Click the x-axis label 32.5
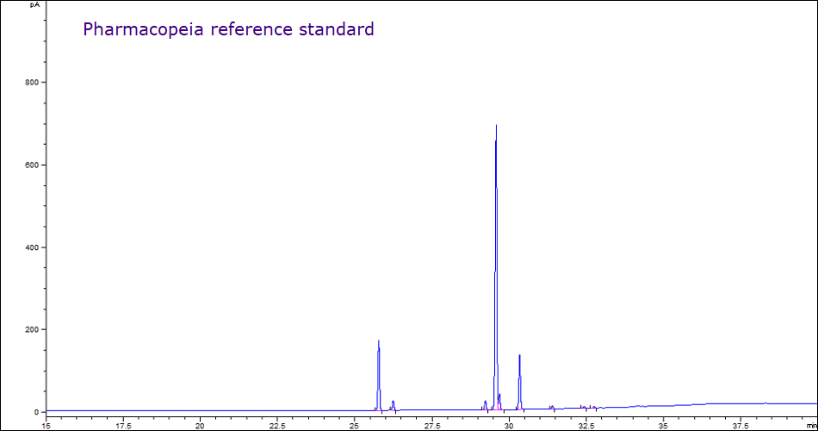This screenshot has width=818, height=431. pos(586,426)
